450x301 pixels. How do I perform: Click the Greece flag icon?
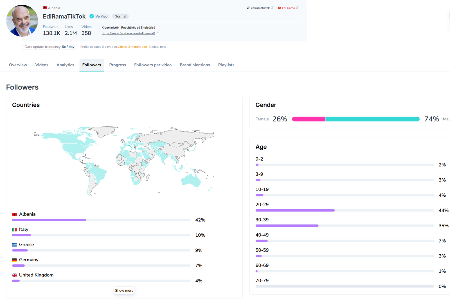coord(14,245)
